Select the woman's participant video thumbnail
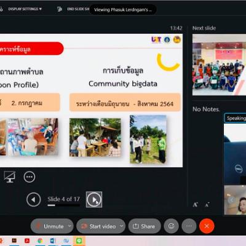Screen dimensions: 246x246 (235, 200)
